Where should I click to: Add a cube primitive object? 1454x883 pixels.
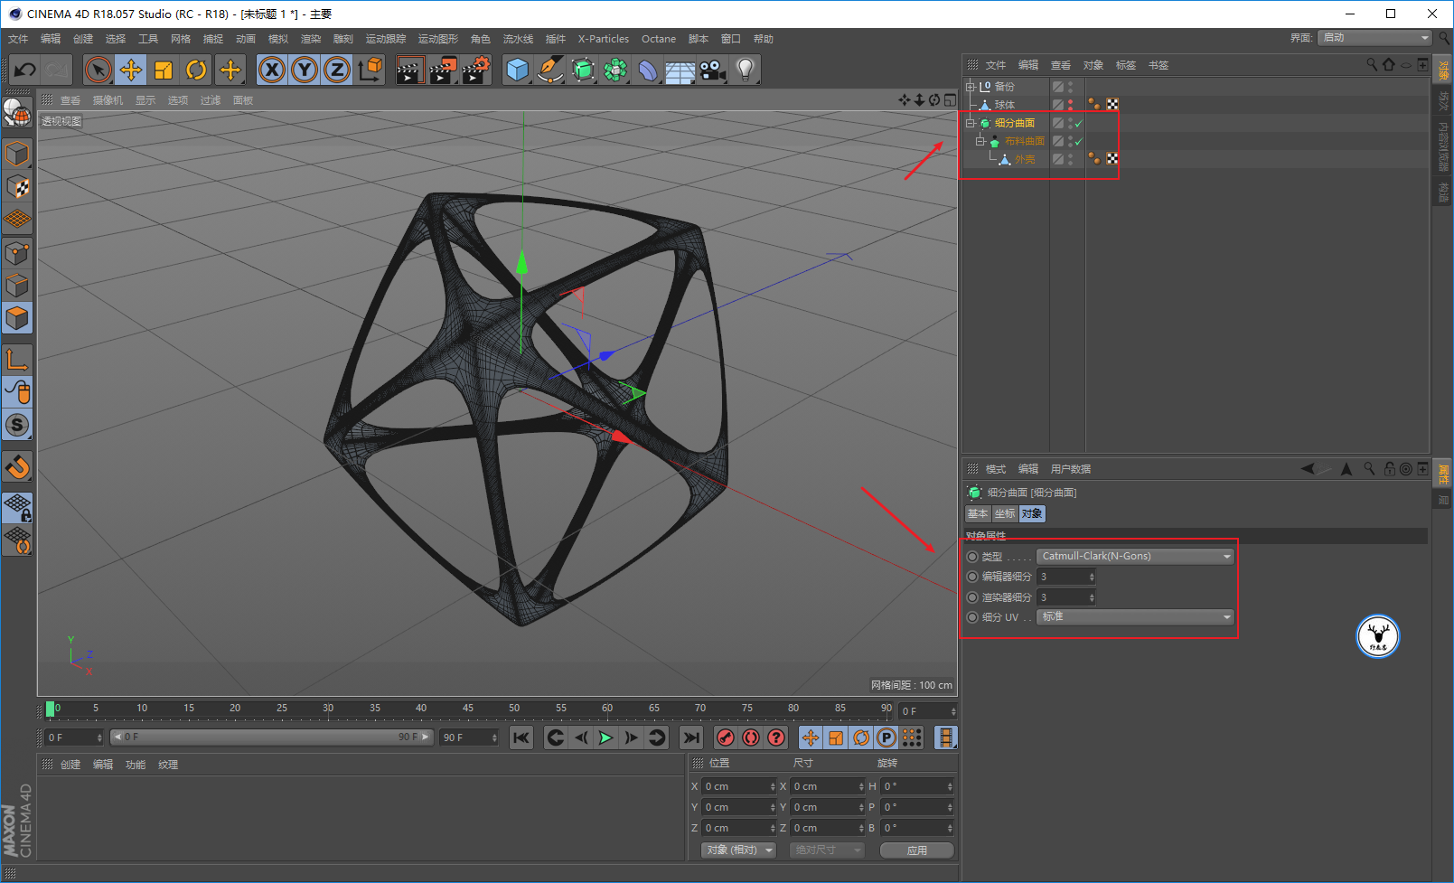pos(517,70)
